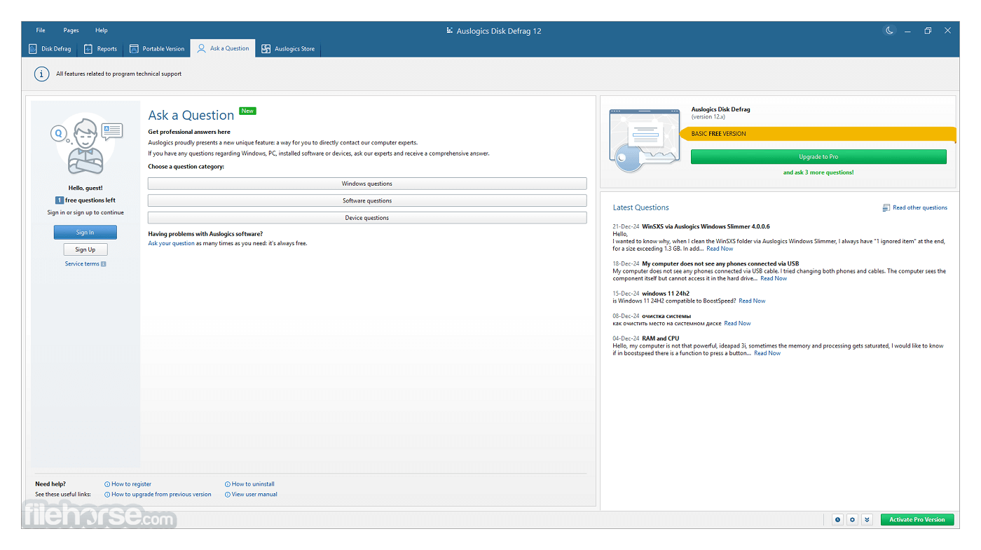Screen dimensions: 981x550
Task: Click 'Choose a question category:' label
Action: (186, 167)
